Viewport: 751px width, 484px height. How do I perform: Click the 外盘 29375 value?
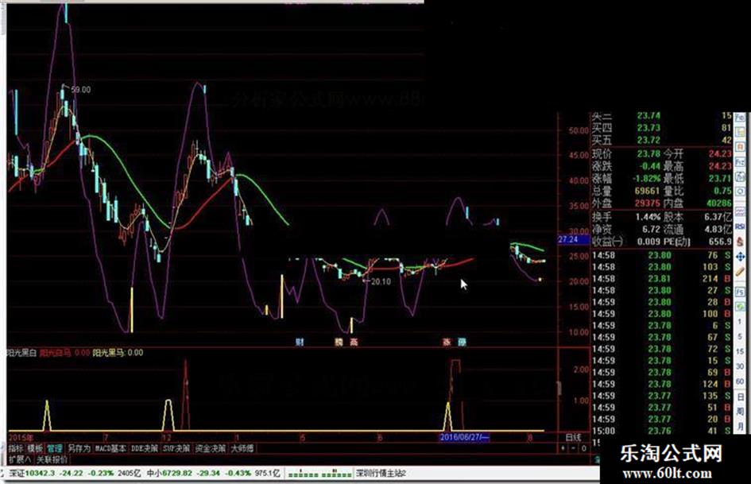coord(647,203)
